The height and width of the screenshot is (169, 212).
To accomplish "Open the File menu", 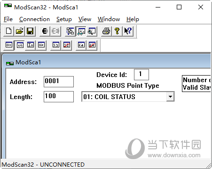I will click(x=8, y=19).
